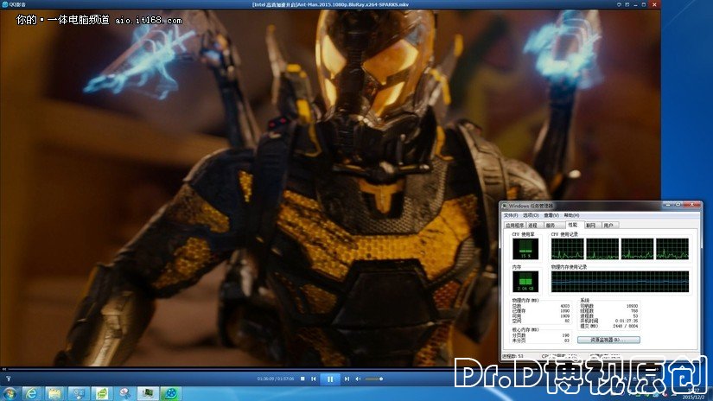Close the Task Manager window
This screenshot has width=713, height=401.
pos(691,205)
